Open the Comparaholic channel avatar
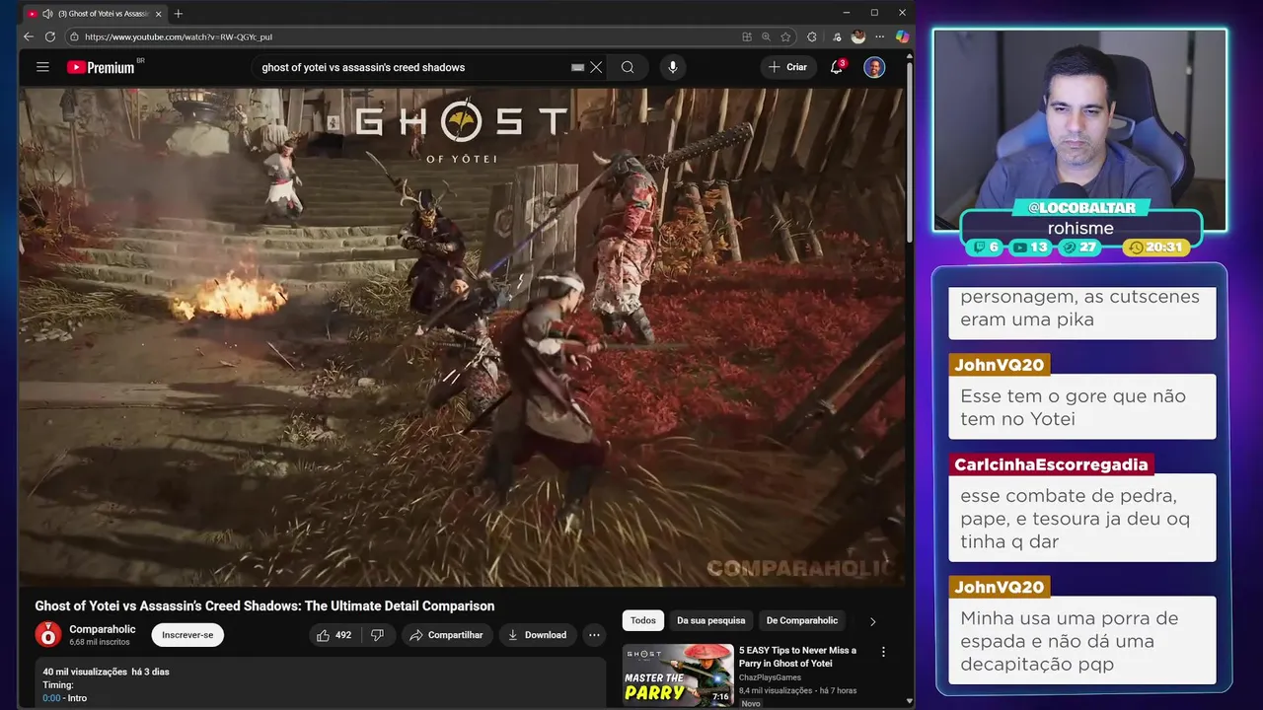Viewport: 1263px width, 710px height. click(47, 634)
